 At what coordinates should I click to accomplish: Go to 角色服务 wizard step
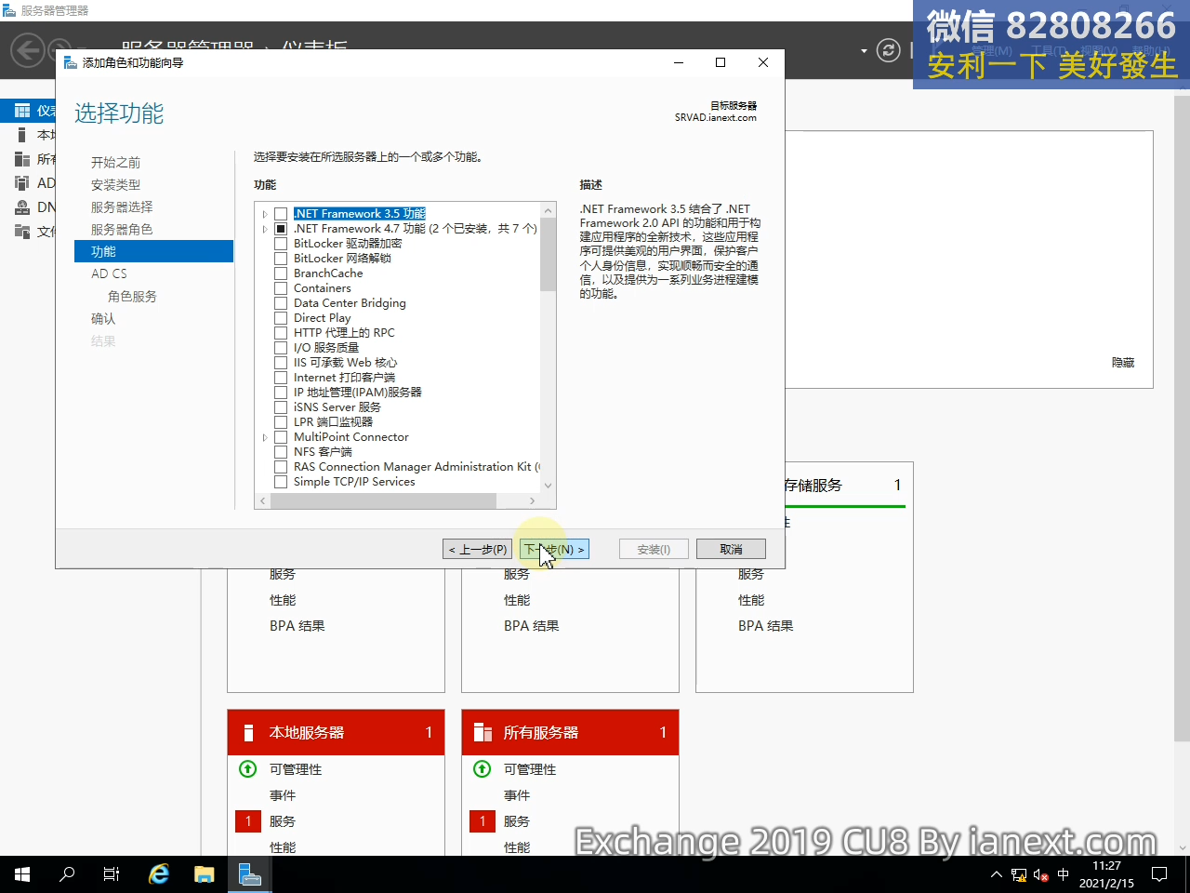[132, 296]
